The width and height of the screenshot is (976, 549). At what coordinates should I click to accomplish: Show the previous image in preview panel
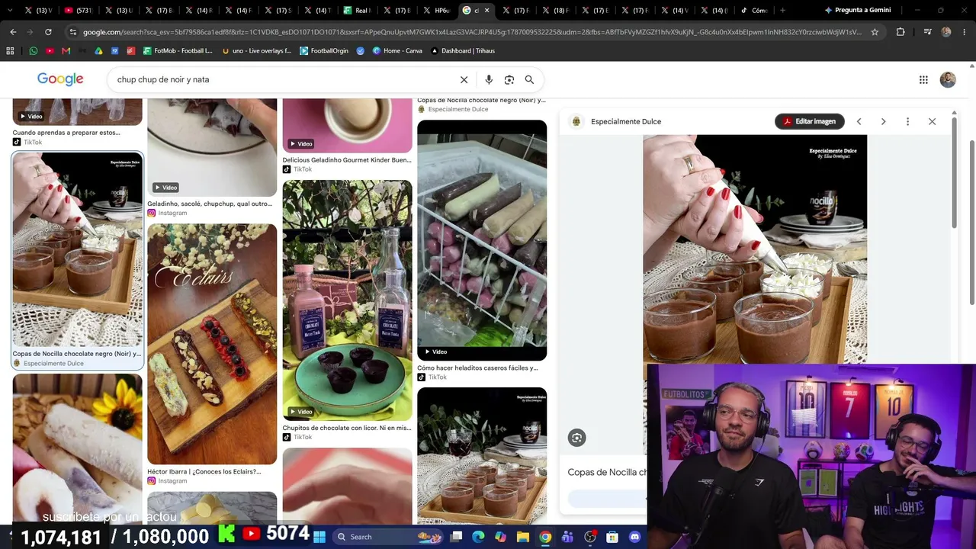(x=859, y=121)
